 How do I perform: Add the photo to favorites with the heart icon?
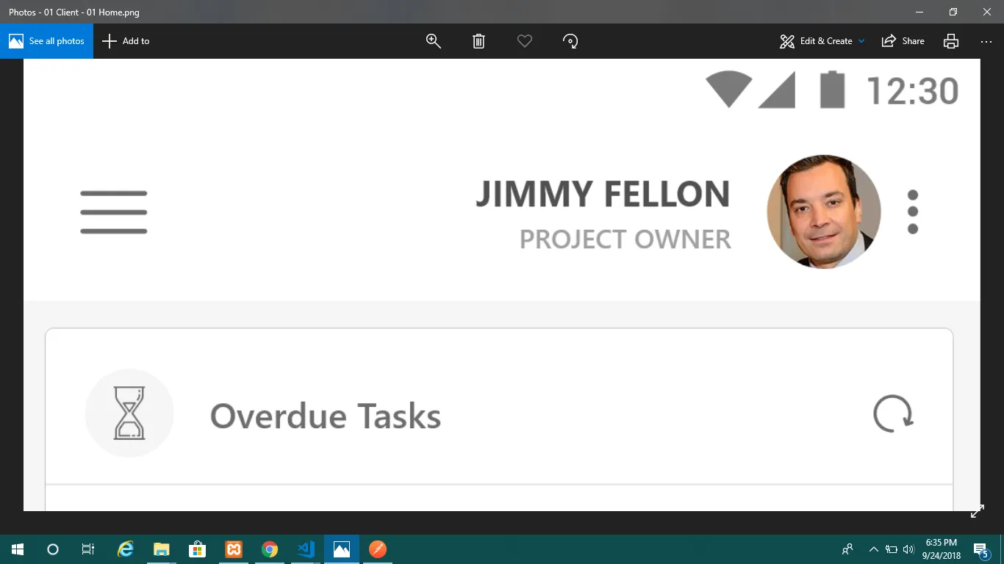click(x=524, y=41)
